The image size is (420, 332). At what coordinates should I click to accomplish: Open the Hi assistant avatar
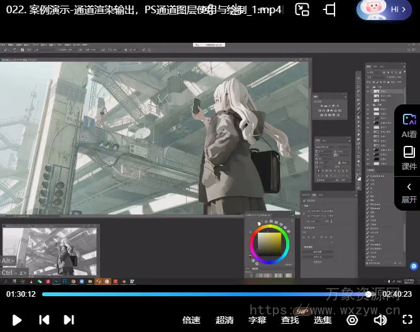pyautogui.click(x=385, y=9)
